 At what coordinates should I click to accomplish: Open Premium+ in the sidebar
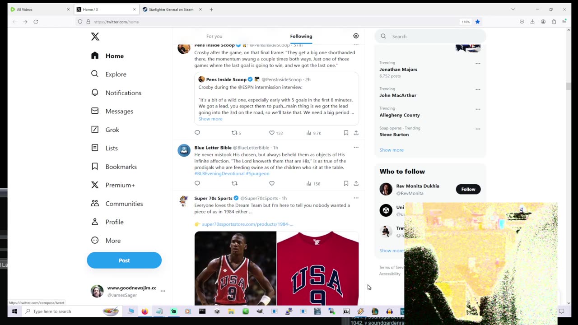[113, 185]
